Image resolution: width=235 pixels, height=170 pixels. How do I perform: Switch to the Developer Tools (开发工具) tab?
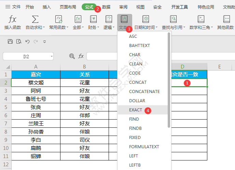180,7
